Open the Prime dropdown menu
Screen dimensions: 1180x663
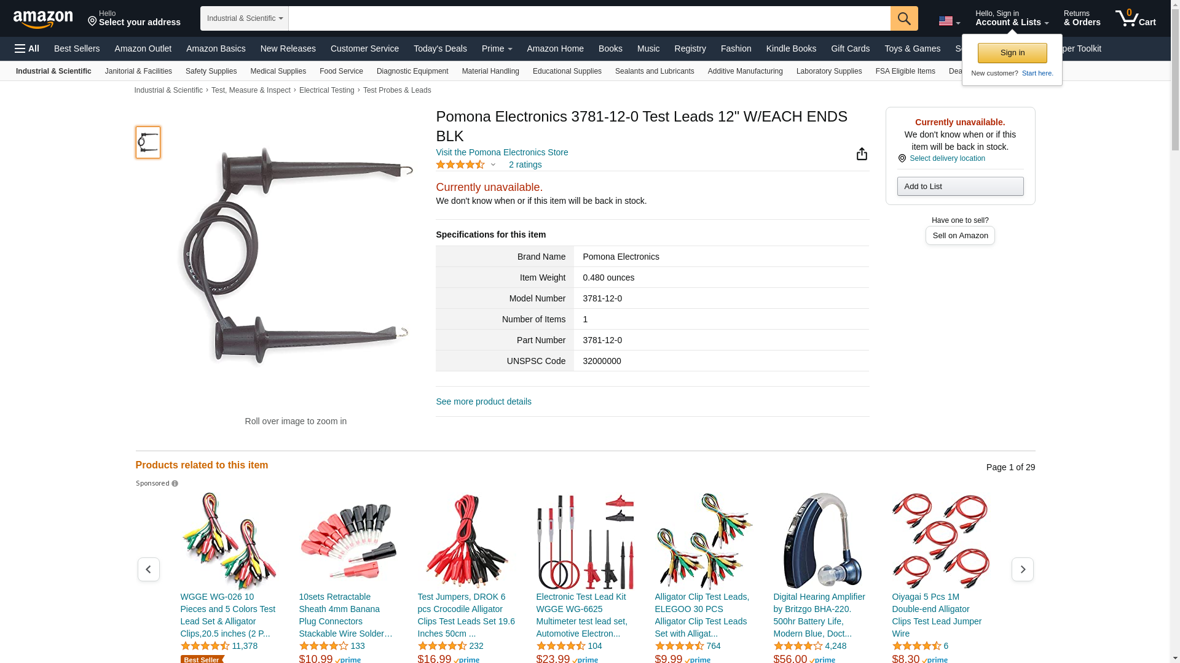(x=497, y=48)
